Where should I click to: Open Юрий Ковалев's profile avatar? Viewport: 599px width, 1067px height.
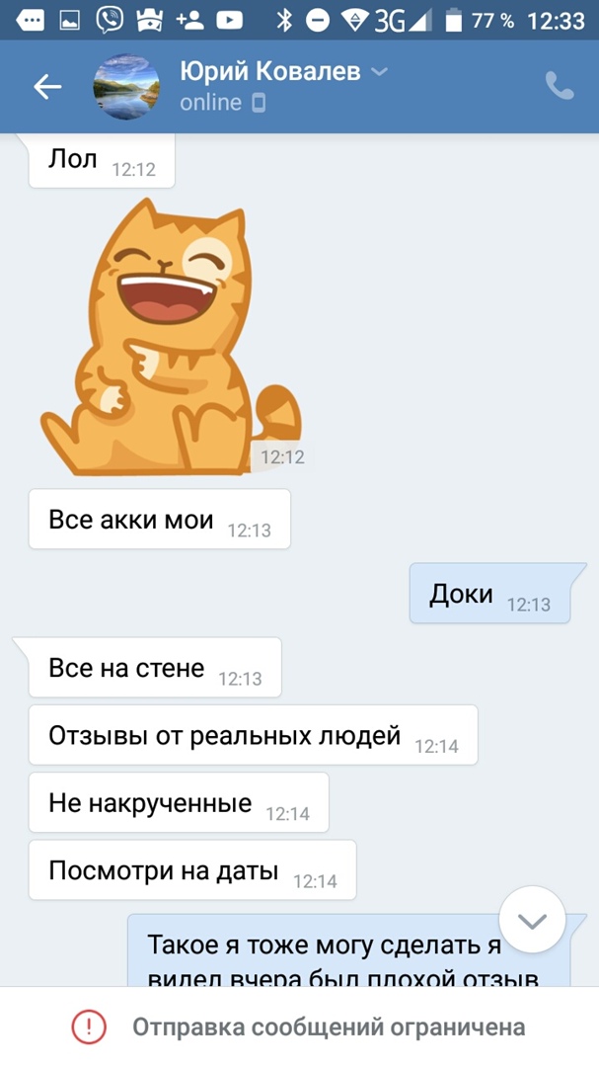tap(126, 86)
